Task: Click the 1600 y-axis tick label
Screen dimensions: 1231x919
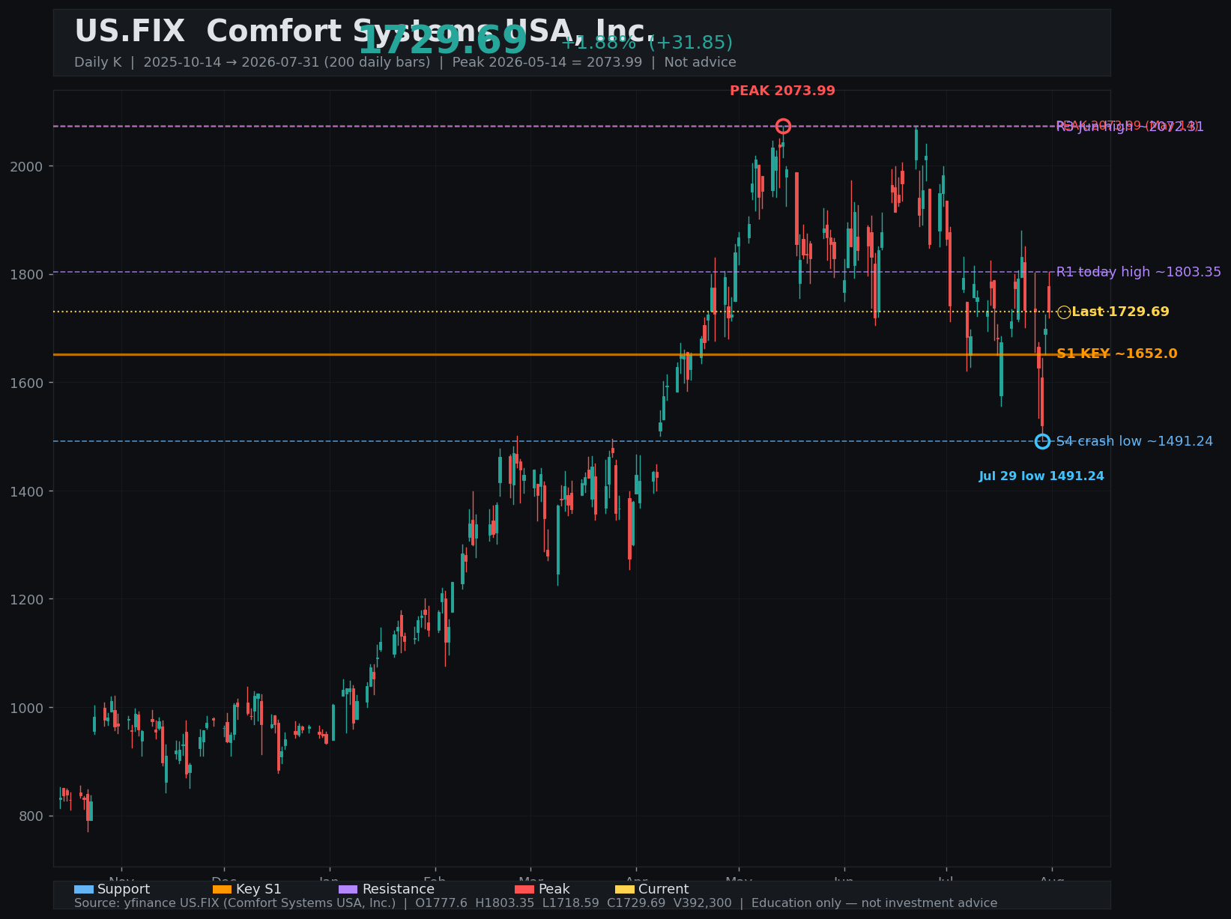Action: (26, 383)
